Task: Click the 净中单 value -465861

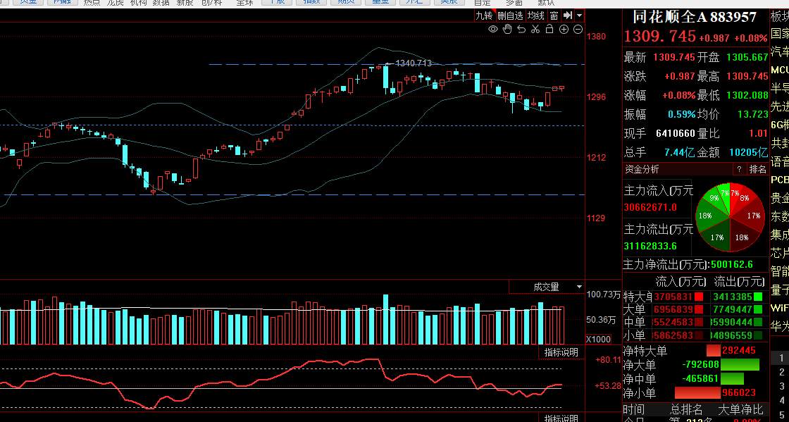Action: 700,379
